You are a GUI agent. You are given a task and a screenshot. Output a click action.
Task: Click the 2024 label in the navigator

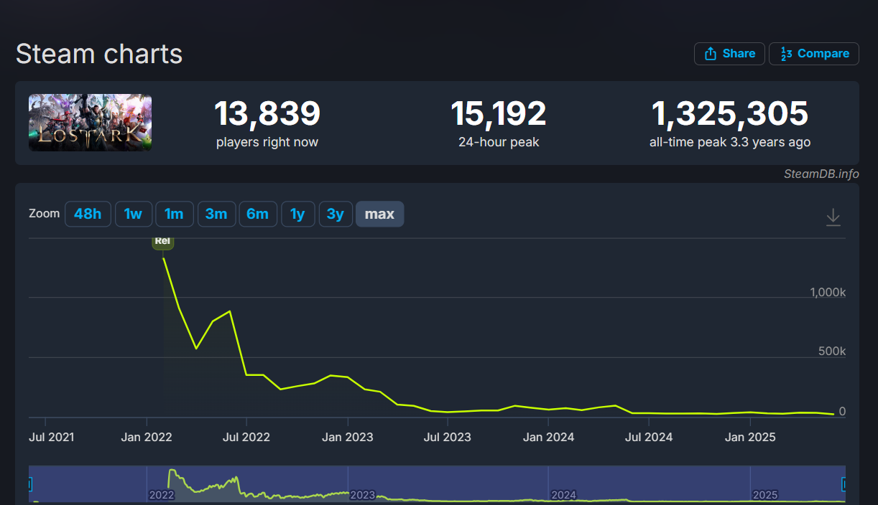[x=563, y=495]
